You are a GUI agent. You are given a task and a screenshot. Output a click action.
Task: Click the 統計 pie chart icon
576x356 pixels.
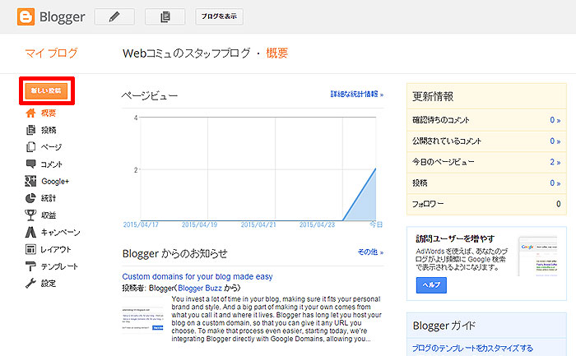[30, 198]
